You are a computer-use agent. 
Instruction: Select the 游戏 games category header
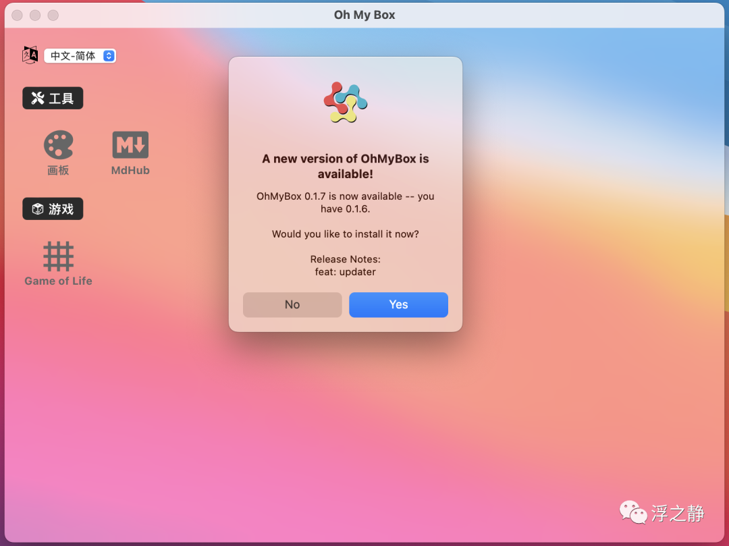click(53, 209)
